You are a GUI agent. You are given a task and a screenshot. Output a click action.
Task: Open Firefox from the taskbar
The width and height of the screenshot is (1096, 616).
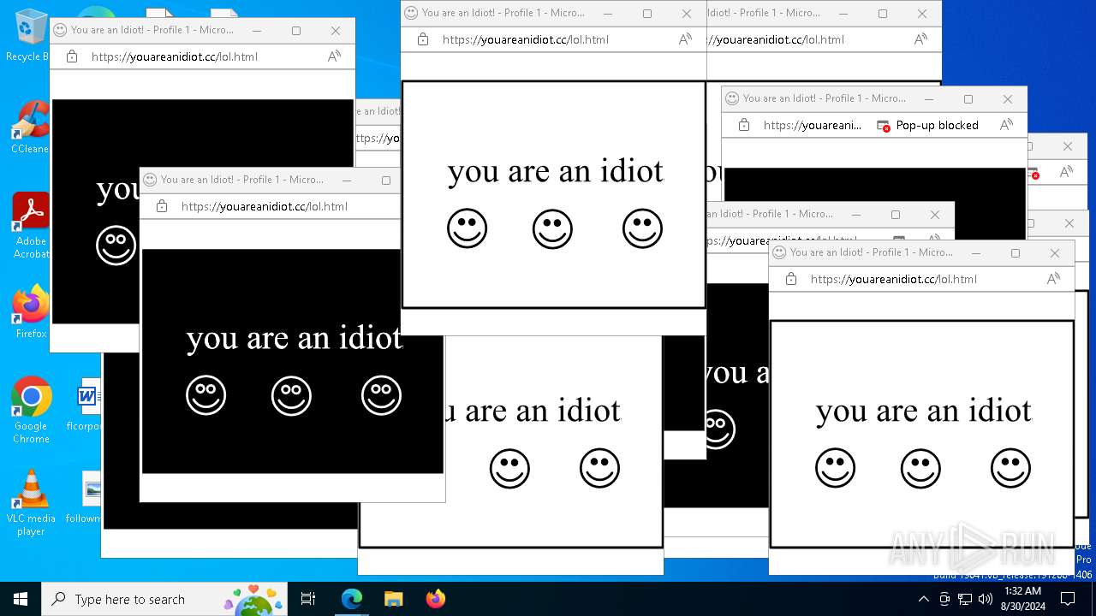pos(436,599)
